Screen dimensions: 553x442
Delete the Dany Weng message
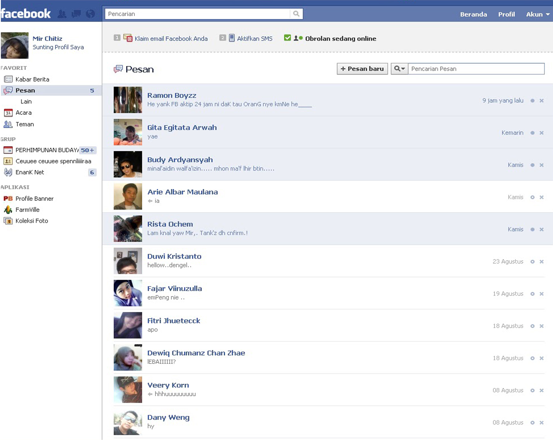pos(541,423)
